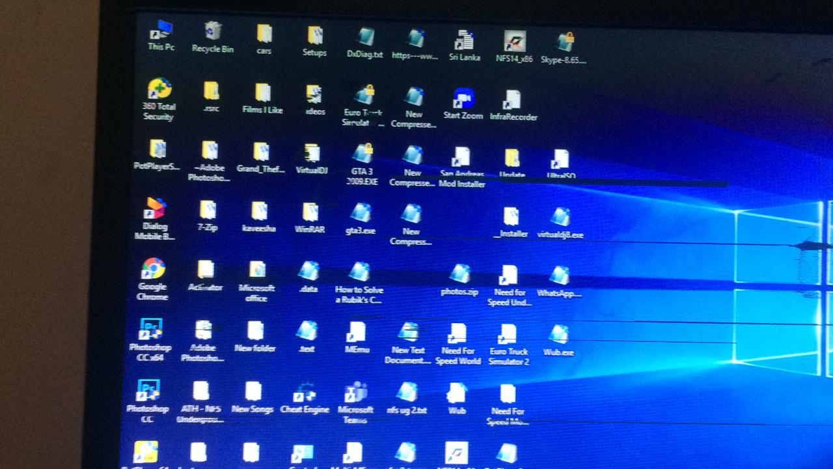The image size is (833, 469).
Task: Launch 360 Total Security
Action: [159, 100]
